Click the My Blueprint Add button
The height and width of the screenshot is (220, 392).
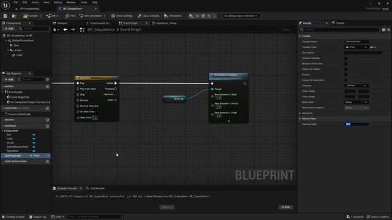(x=9, y=79)
